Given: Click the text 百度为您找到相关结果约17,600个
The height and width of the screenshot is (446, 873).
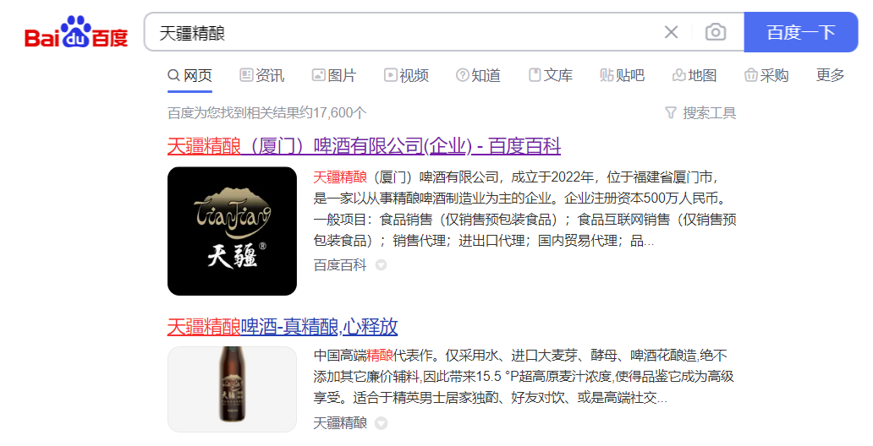Looking at the screenshot, I should [x=266, y=113].
